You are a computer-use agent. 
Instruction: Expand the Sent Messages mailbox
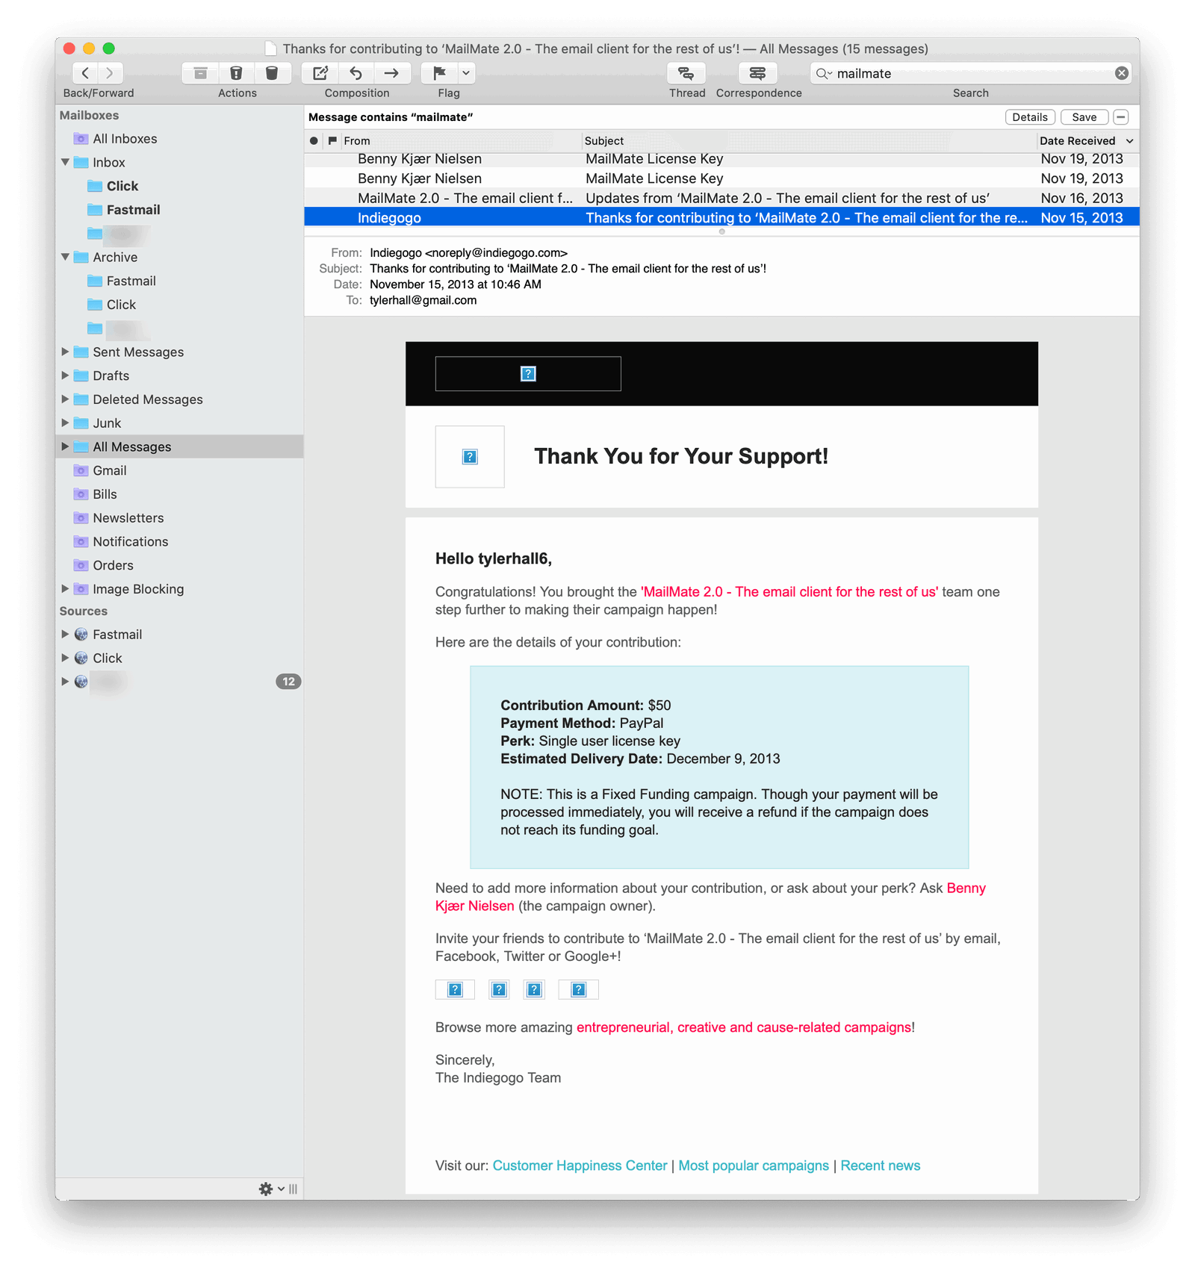pos(65,352)
